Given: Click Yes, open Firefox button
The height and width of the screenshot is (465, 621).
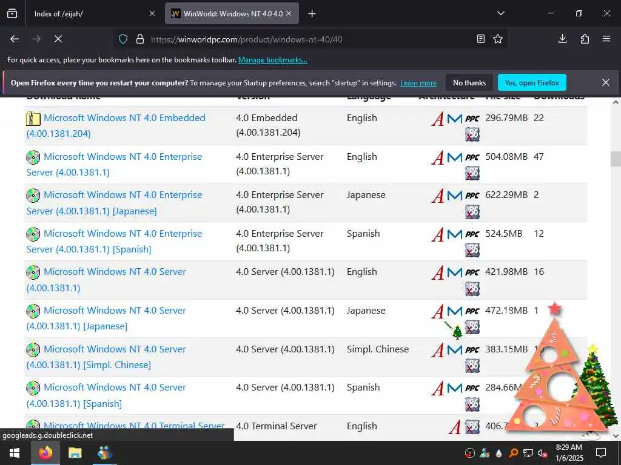Looking at the screenshot, I should pos(532,82).
